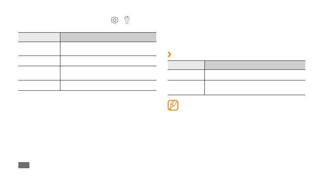324x176 pixels.
Task: Click the gear settings icon
Action: 115,20
